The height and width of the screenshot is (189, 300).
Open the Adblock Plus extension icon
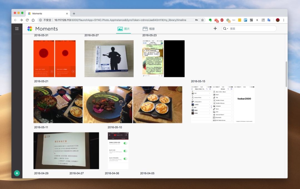pos(222,20)
